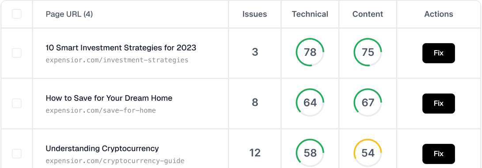
Task: Check the box for 10 Smart Investment Strategies
Action: pyautogui.click(x=17, y=53)
